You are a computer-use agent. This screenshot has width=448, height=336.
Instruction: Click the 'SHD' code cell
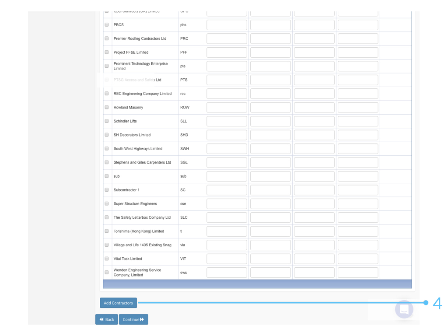[x=184, y=135]
